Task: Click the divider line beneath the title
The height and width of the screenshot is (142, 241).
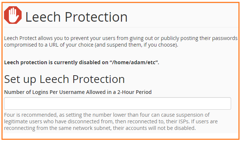Action: pos(121,28)
